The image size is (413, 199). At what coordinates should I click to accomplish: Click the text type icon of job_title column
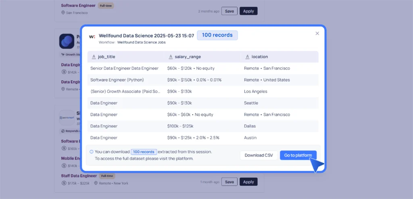coord(93,57)
